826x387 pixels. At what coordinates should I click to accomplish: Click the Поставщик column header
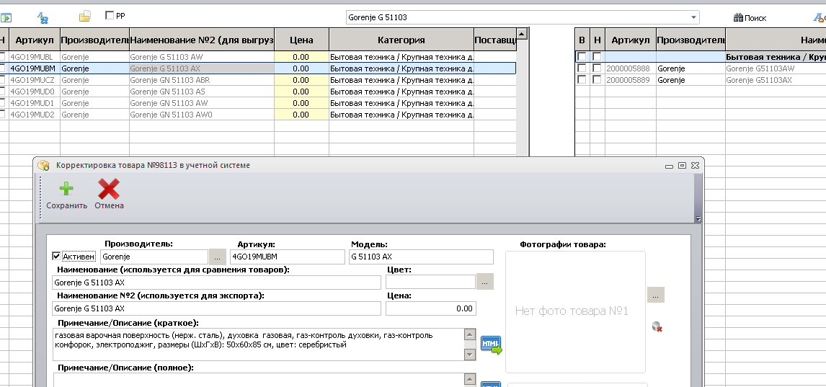click(495, 40)
